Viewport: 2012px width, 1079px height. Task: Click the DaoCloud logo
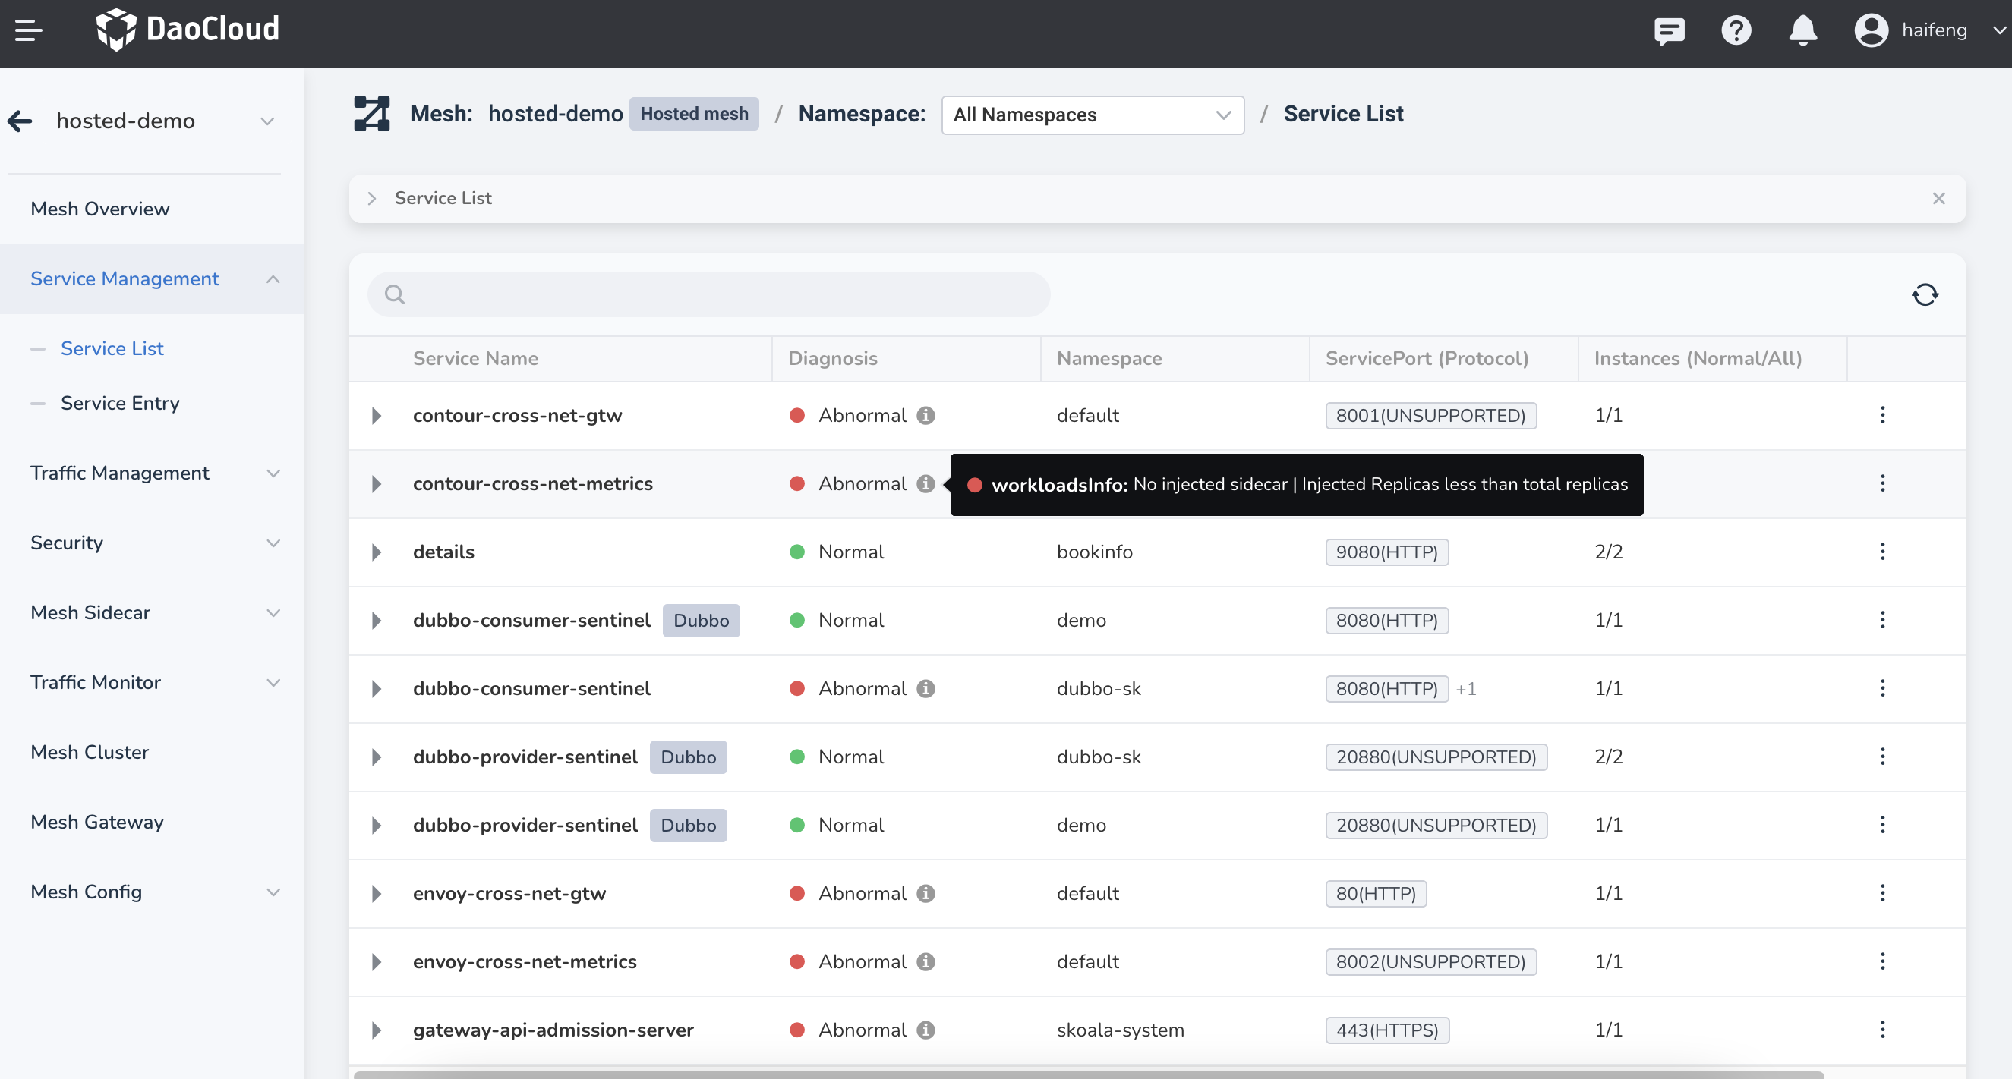tap(188, 30)
